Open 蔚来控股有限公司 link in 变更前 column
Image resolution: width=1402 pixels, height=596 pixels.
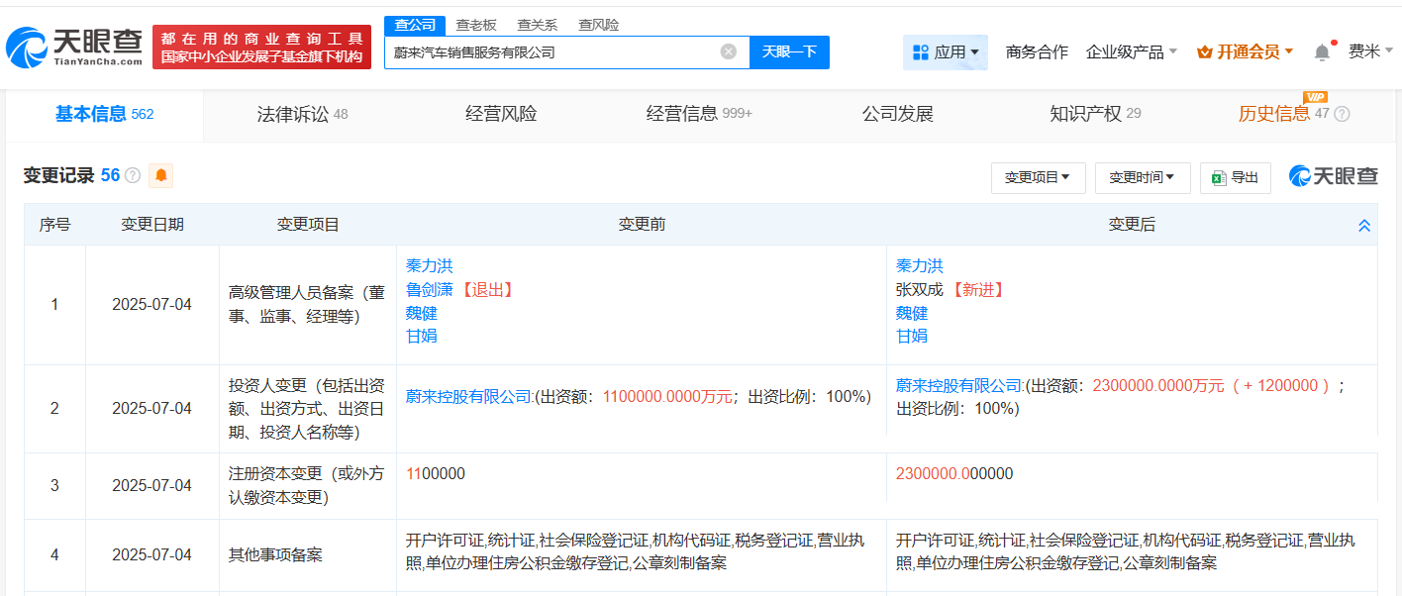(x=470, y=396)
